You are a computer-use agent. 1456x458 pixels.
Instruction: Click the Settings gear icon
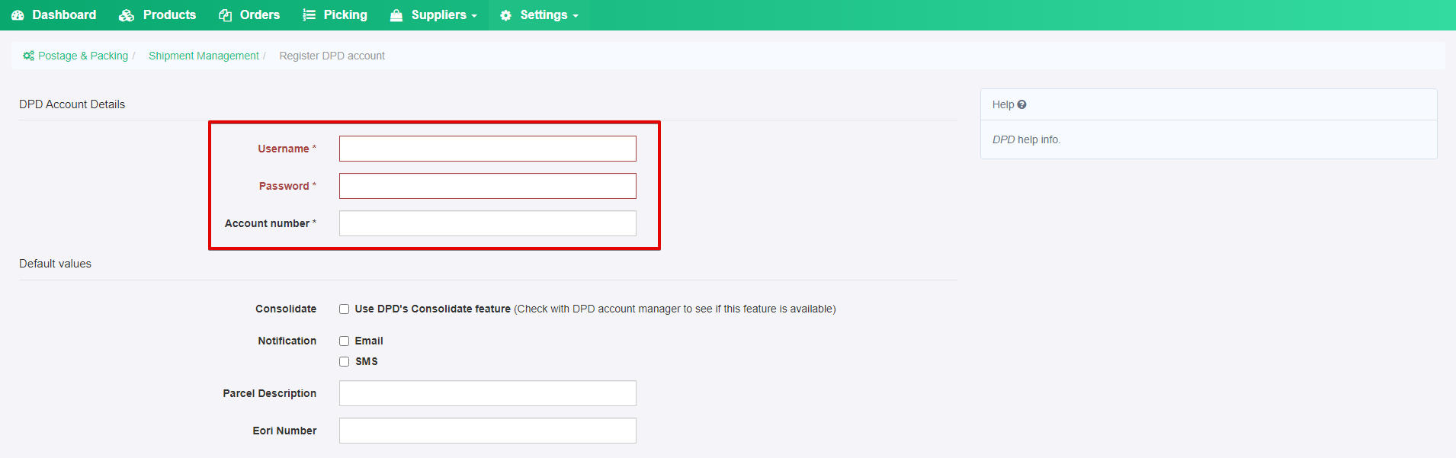pos(505,15)
